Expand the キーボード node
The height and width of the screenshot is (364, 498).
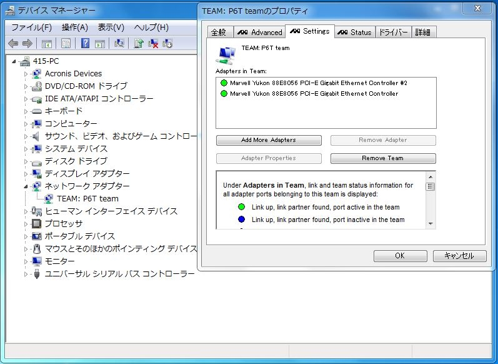tap(26, 111)
